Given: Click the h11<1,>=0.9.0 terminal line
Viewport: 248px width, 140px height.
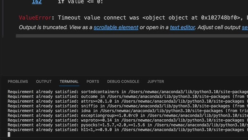Looking at the screenshot, I should point(128,130).
